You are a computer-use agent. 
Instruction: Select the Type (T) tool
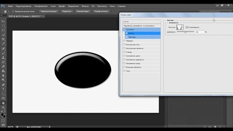click(3, 89)
